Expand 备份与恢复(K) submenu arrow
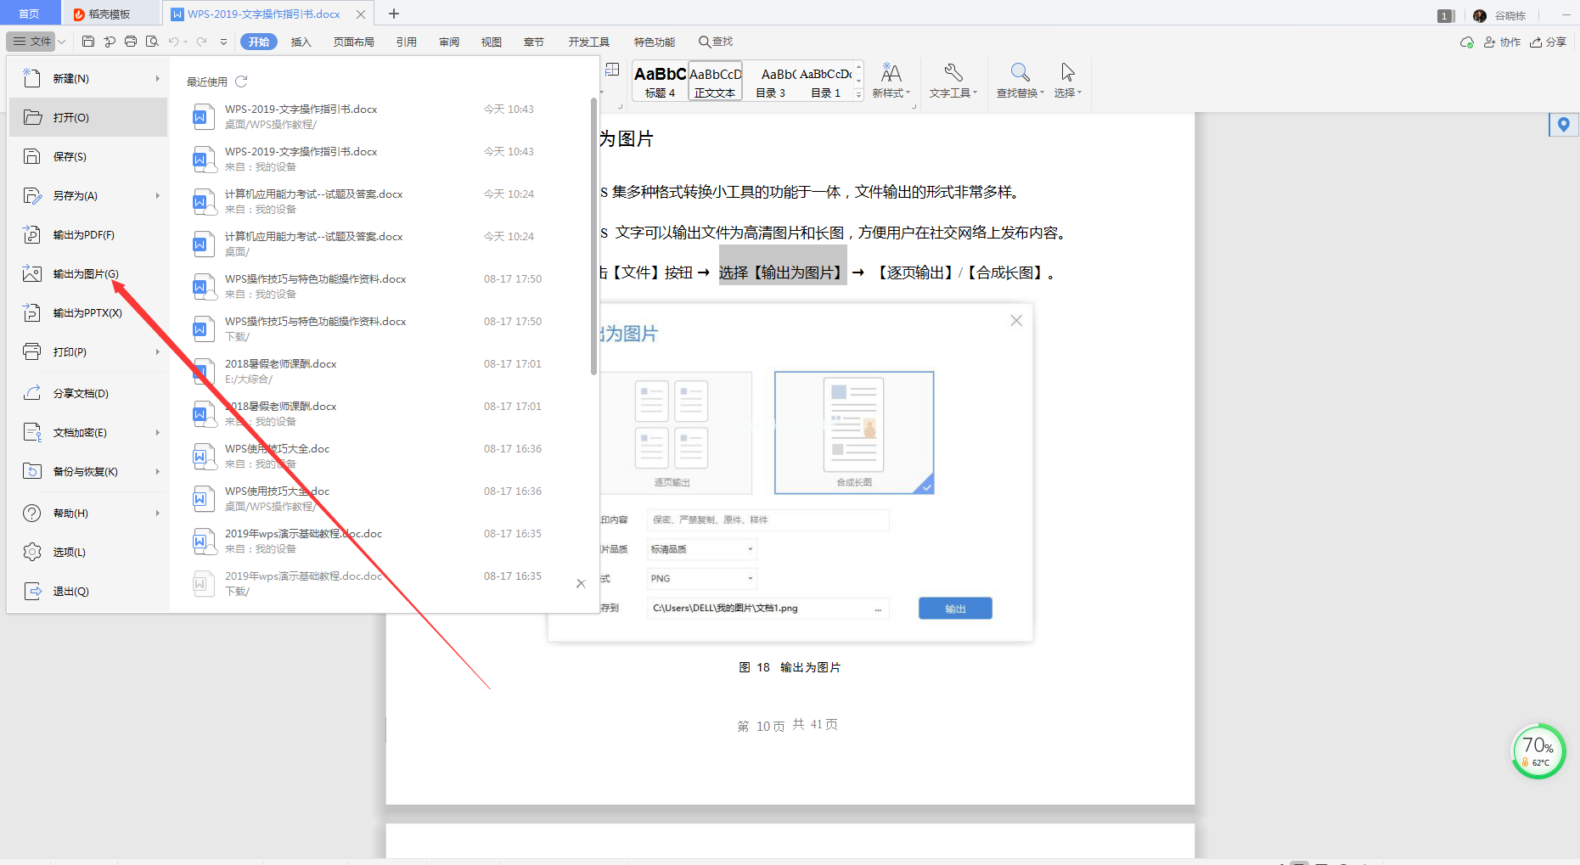 (157, 471)
